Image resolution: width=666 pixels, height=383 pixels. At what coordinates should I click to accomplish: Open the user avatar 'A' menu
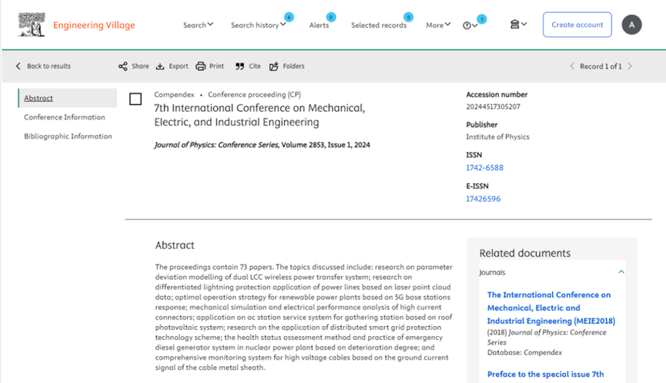click(631, 25)
